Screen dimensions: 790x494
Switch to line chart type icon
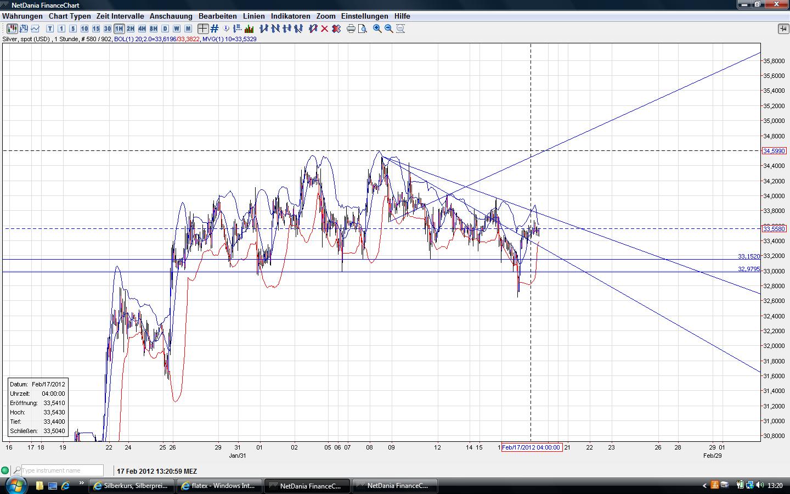coord(36,29)
